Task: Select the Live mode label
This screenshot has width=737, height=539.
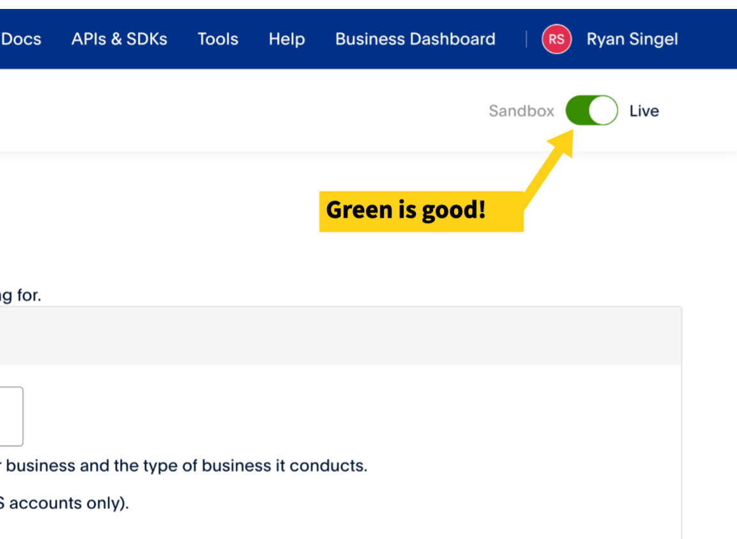Action: point(644,111)
